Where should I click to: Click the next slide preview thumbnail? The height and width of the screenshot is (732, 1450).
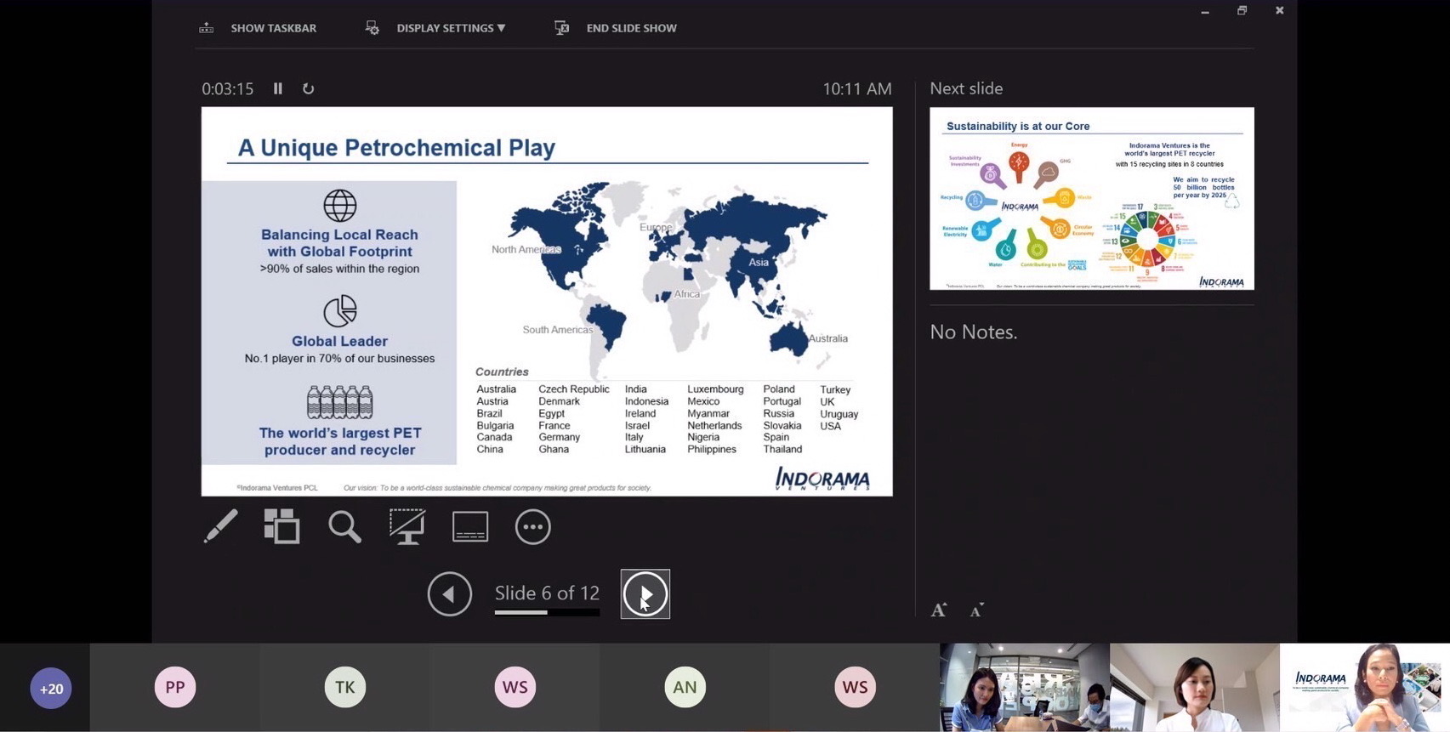[x=1092, y=199]
